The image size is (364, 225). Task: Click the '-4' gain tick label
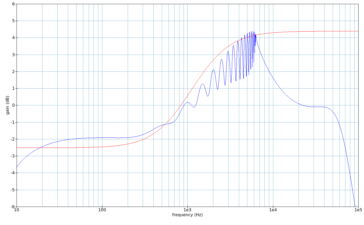click(12, 173)
